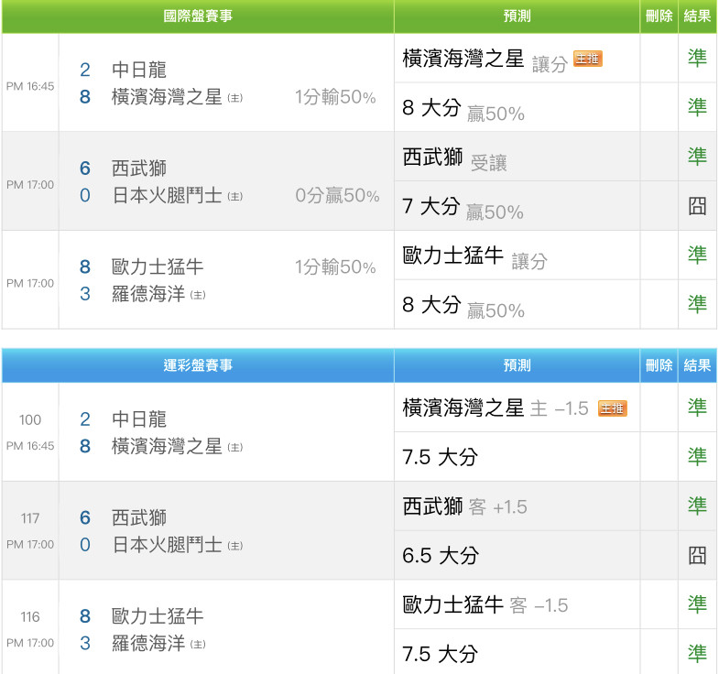Image resolution: width=719 pixels, height=674 pixels.
Task: Click the 囧 result for 7 大分
Action: (697, 206)
